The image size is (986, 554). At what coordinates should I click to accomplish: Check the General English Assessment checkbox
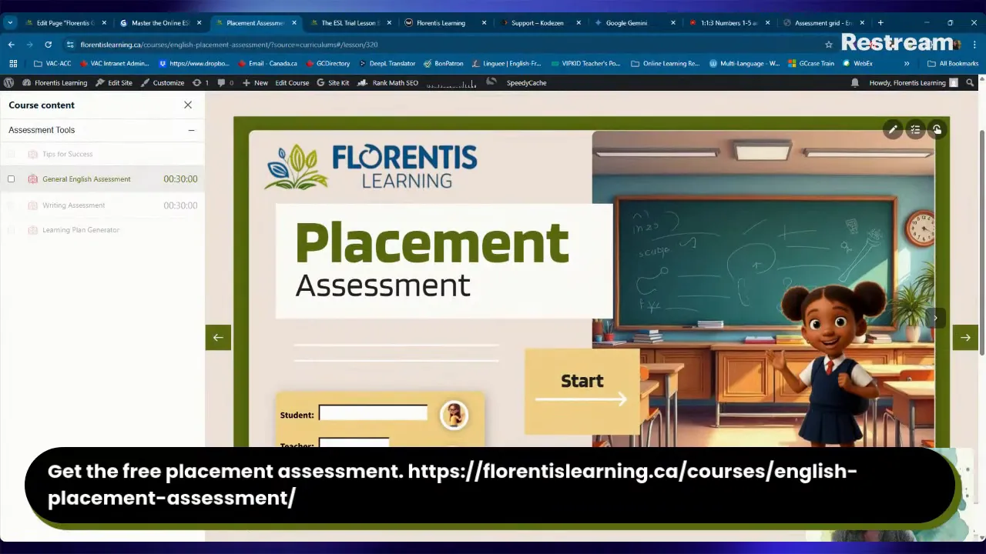click(x=11, y=179)
